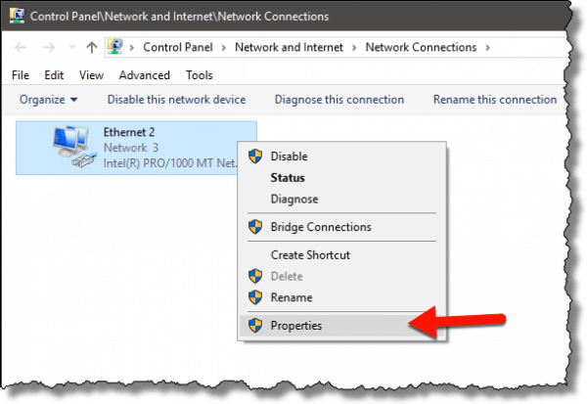Click Network and Internet breadcrumb
This screenshot has height=404, width=587.
tap(289, 48)
